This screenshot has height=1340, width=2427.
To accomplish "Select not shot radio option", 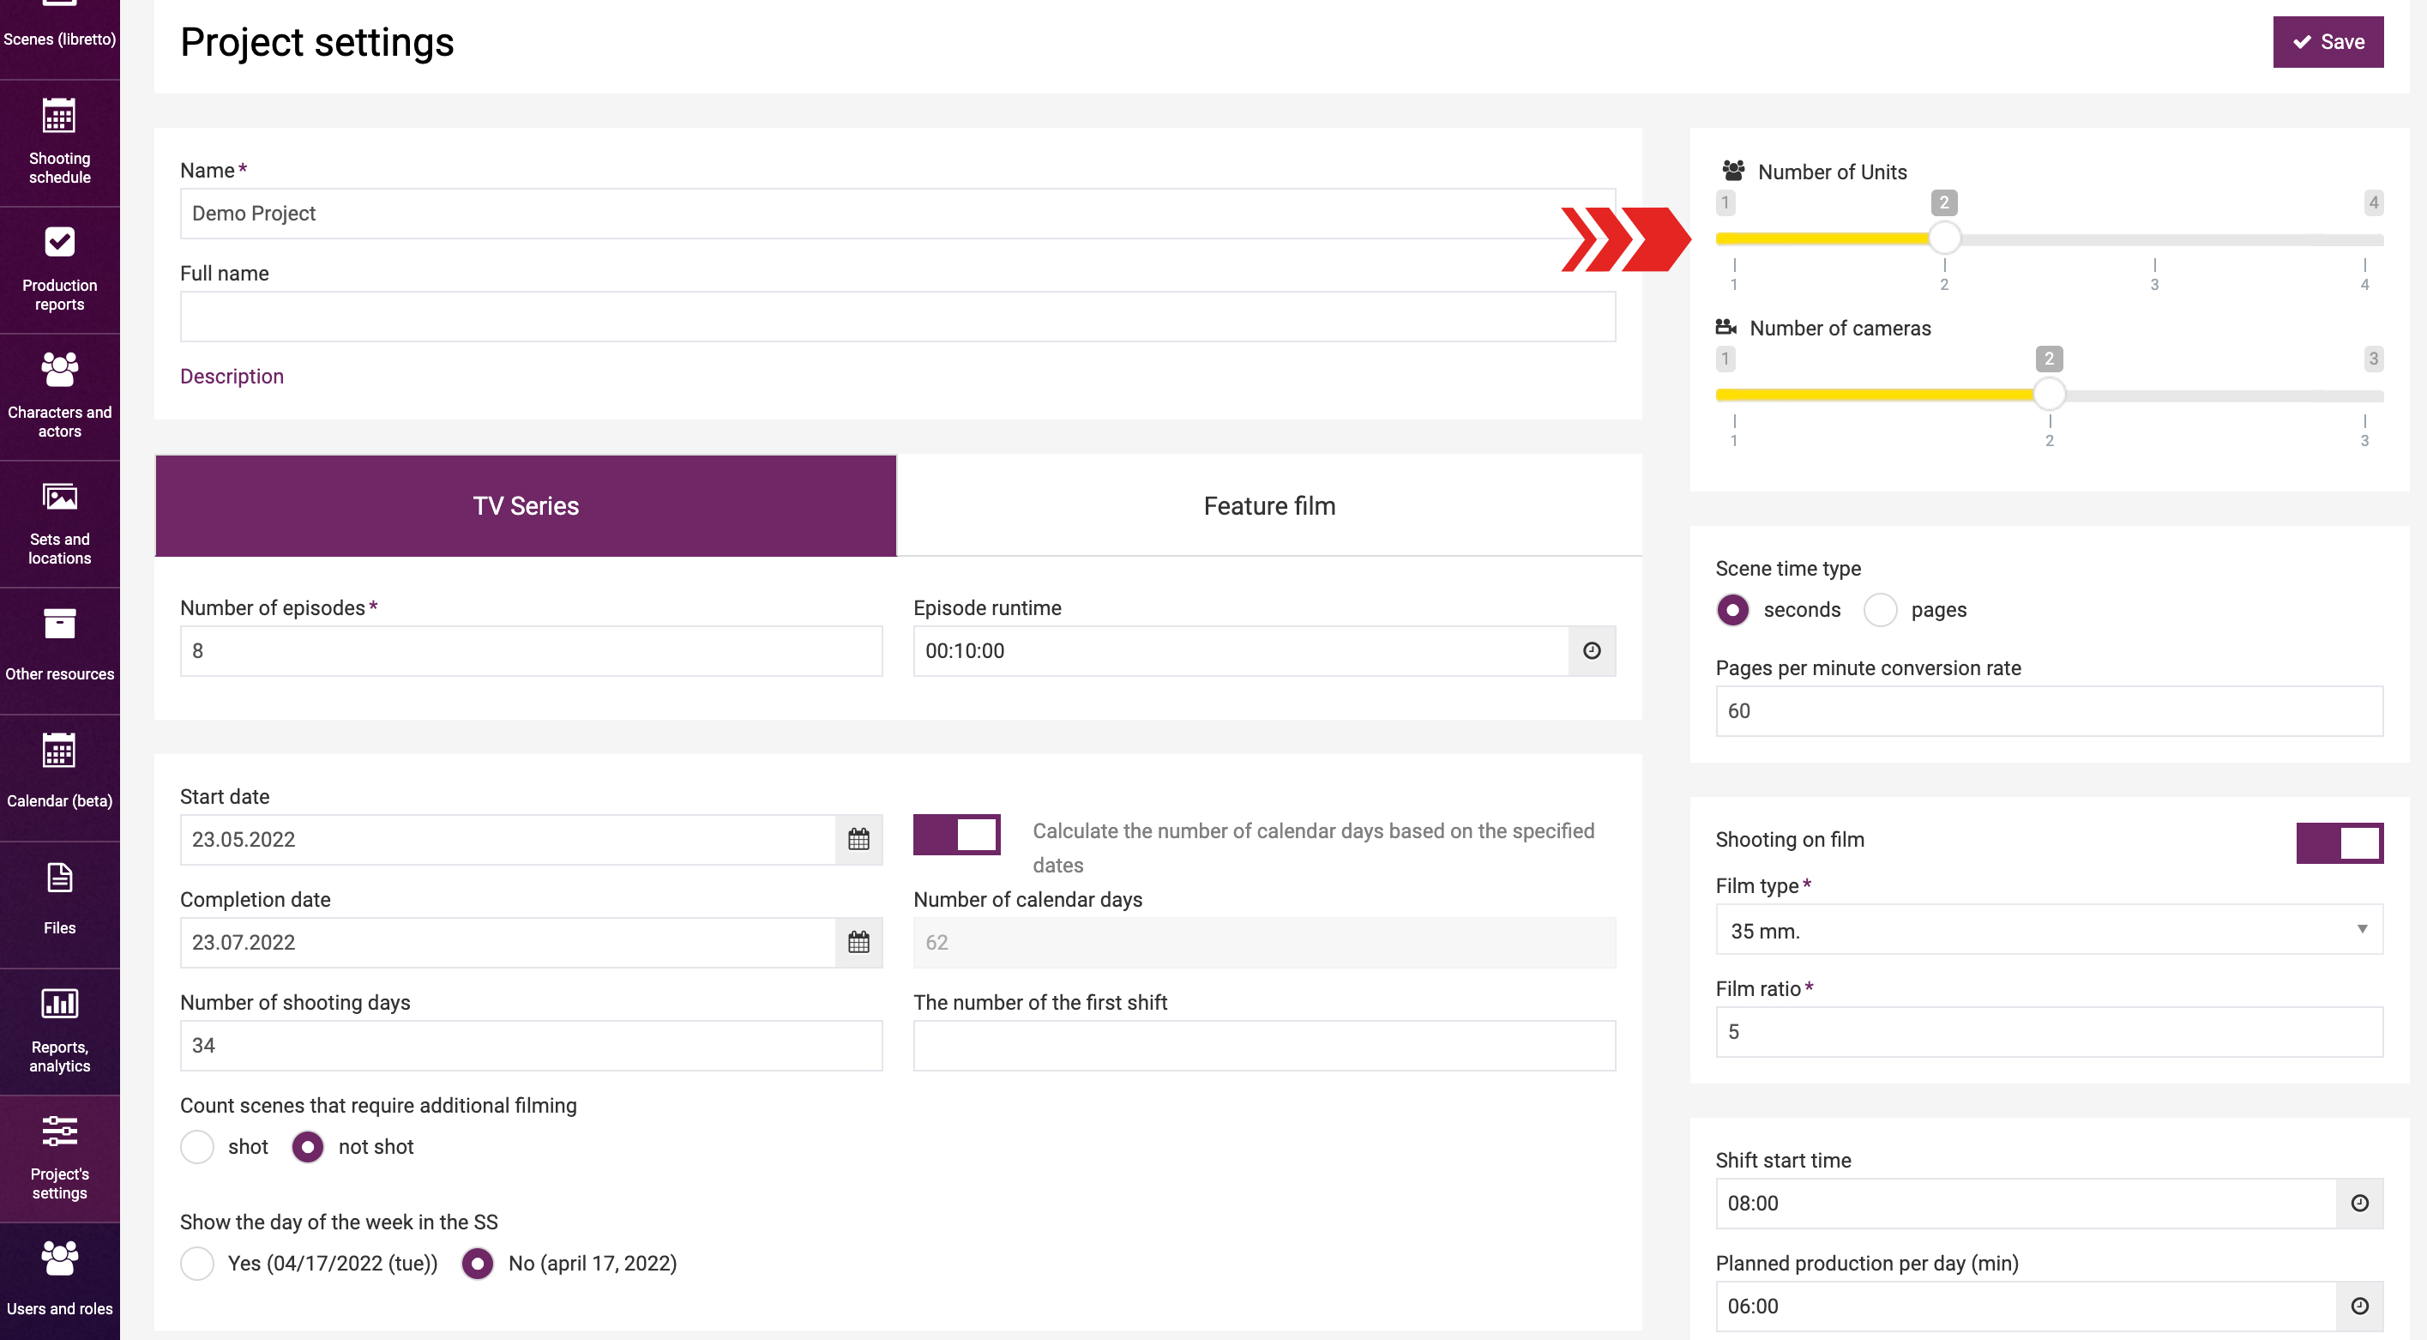I will pos(307,1147).
